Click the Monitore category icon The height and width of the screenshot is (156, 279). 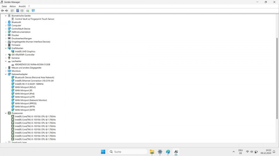[x=9, y=71]
